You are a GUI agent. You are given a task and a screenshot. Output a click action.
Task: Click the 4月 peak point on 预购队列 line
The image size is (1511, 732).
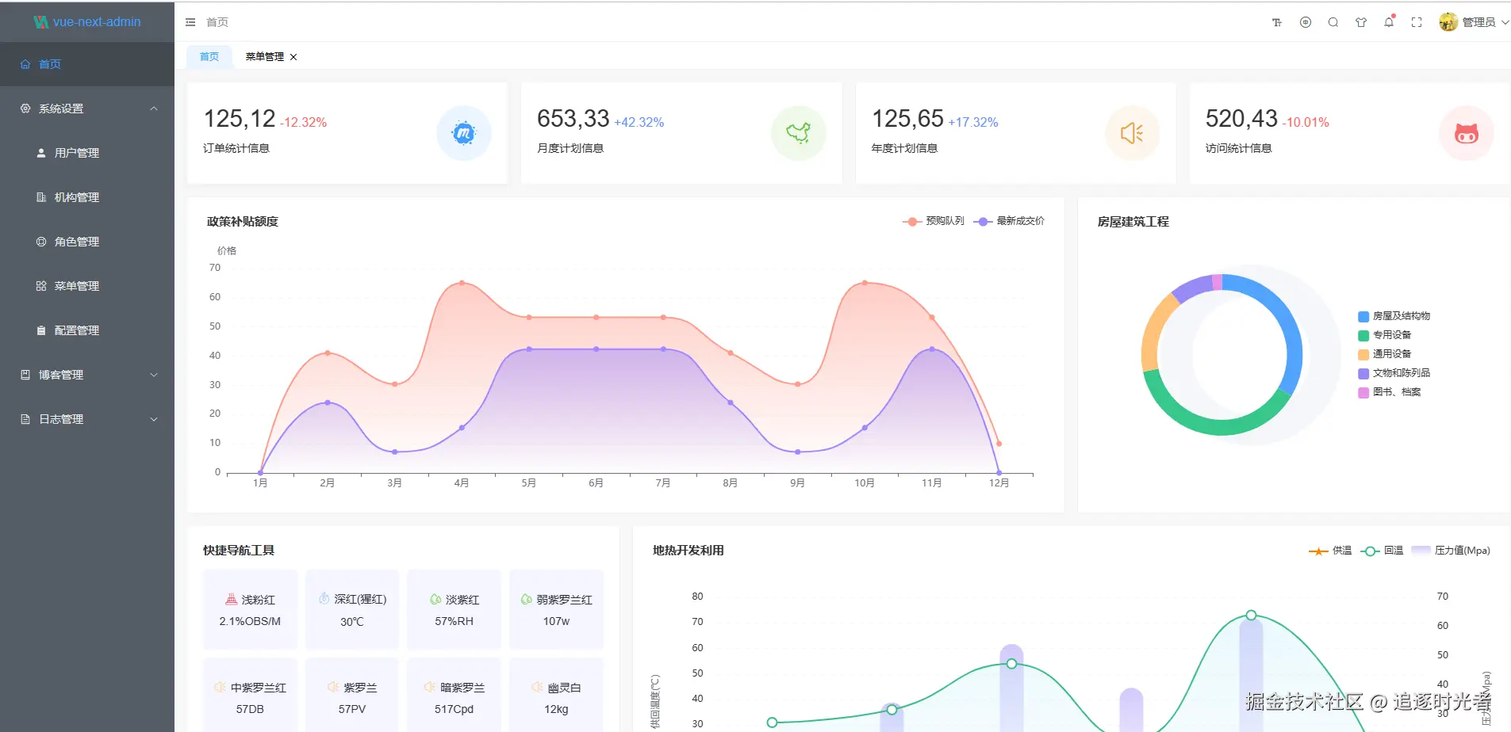[462, 283]
